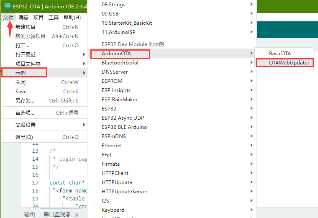The image size is (318, 218).
Task: Expand DNSServer examples
Action: [x=172, y=72]
